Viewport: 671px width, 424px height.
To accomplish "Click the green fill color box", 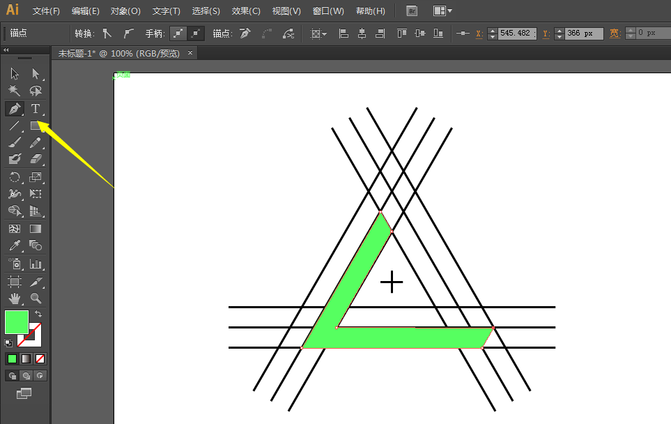I will (x=17, y=322).
